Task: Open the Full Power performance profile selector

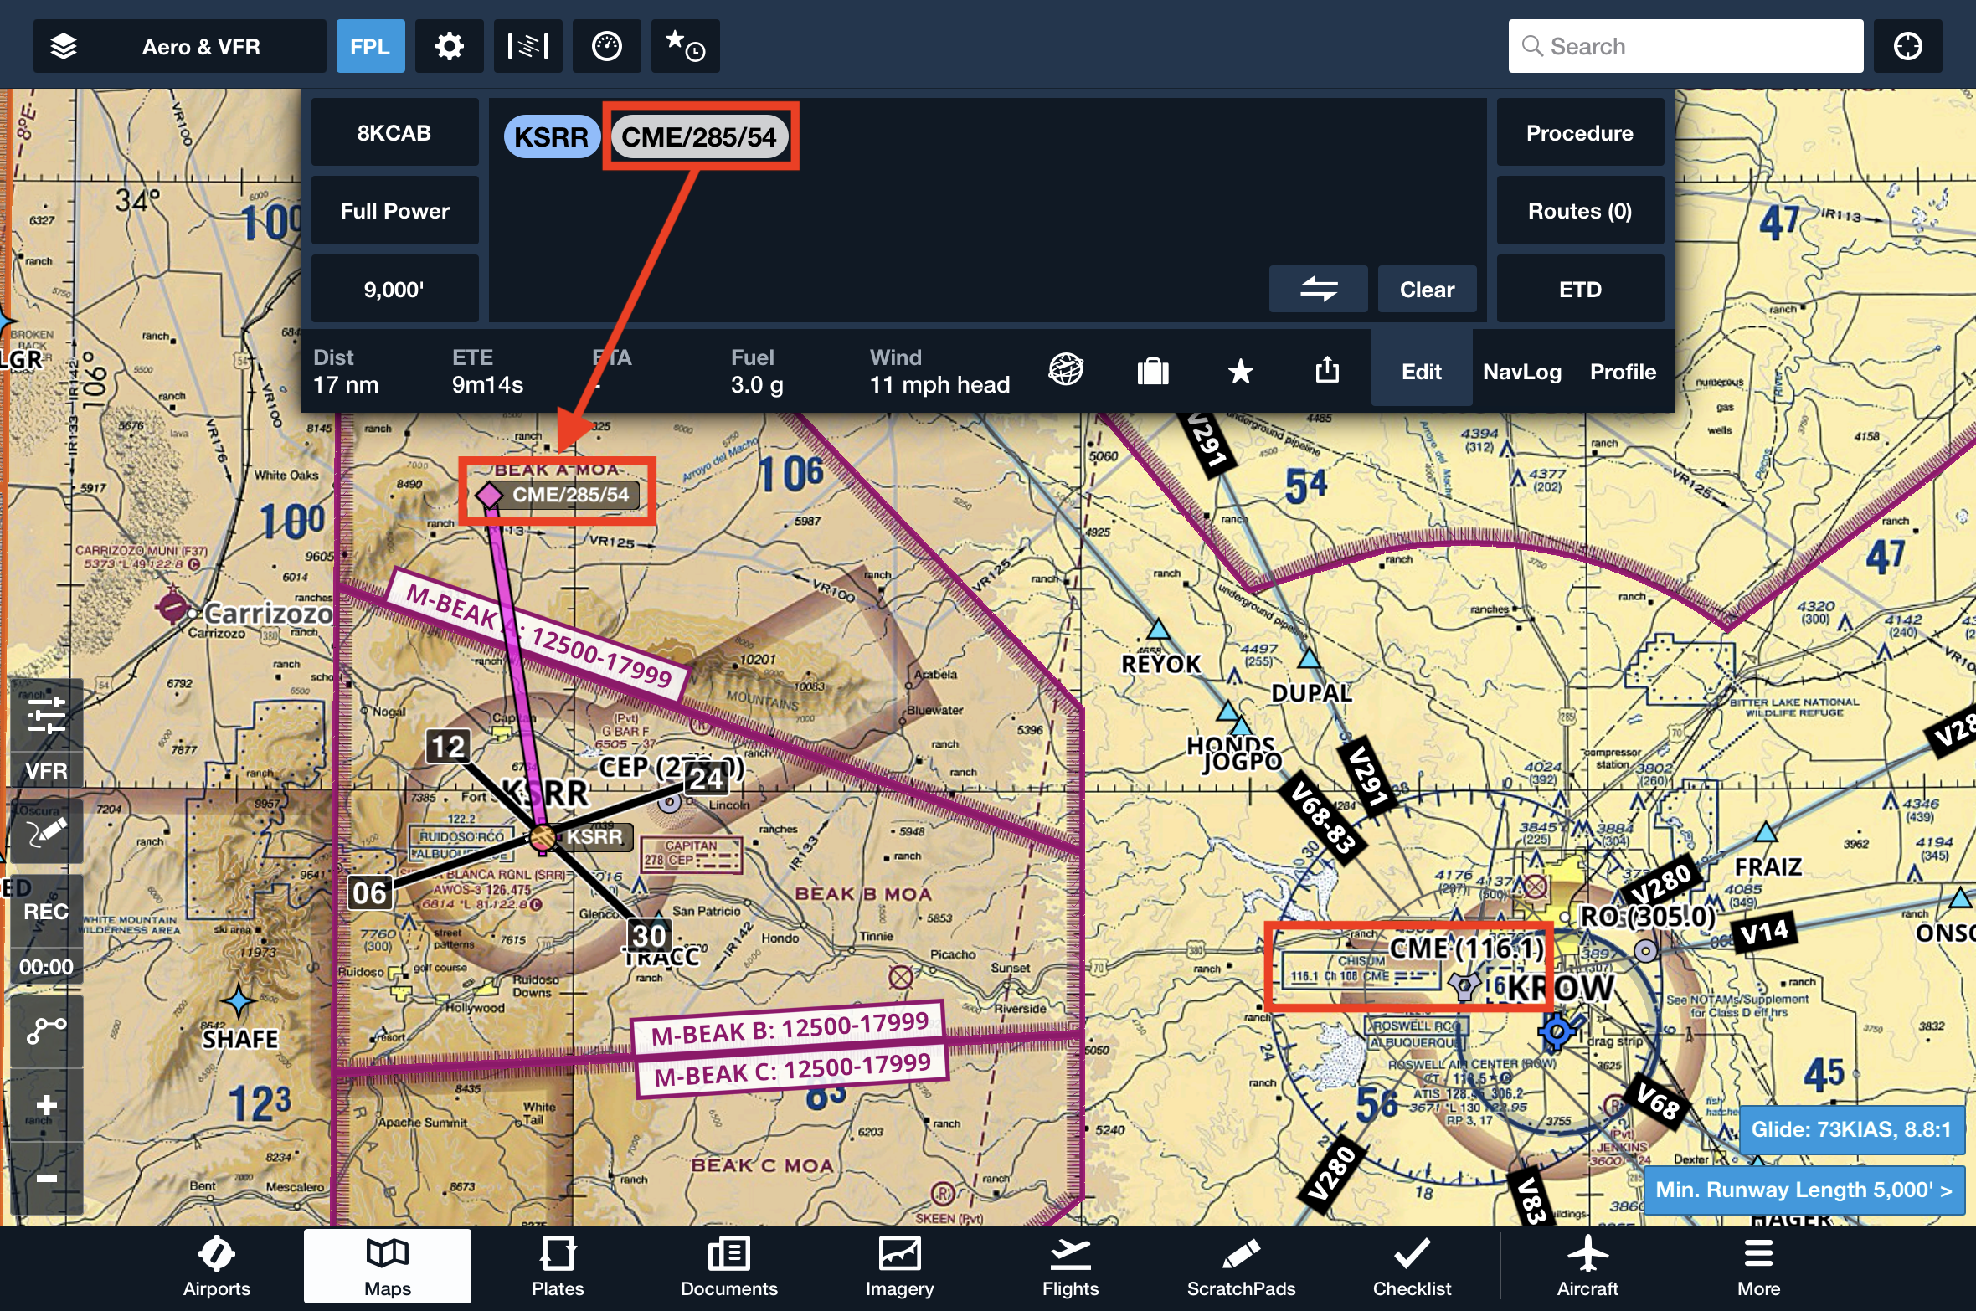Action: pos(394,211)
